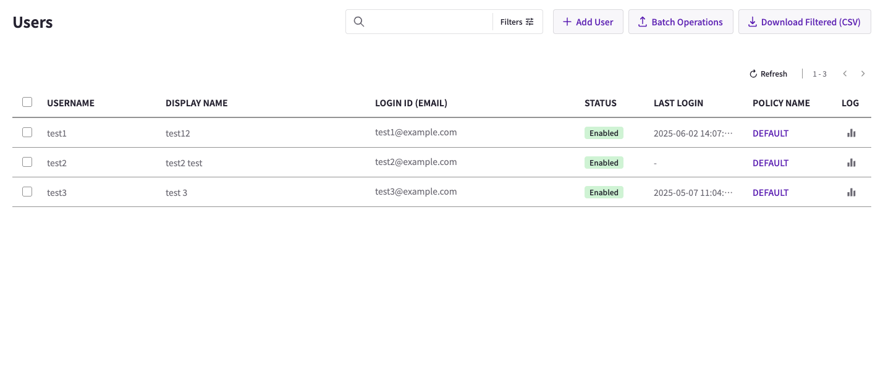Open the log chart icon for test1
Image resolution: width=883 pixels, height=385 pixels.
(x=851, y=133)
